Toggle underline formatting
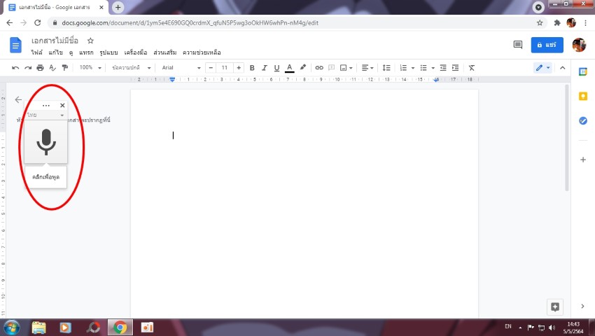The width and height of the screenshot is (595, 336). point(276,68)
